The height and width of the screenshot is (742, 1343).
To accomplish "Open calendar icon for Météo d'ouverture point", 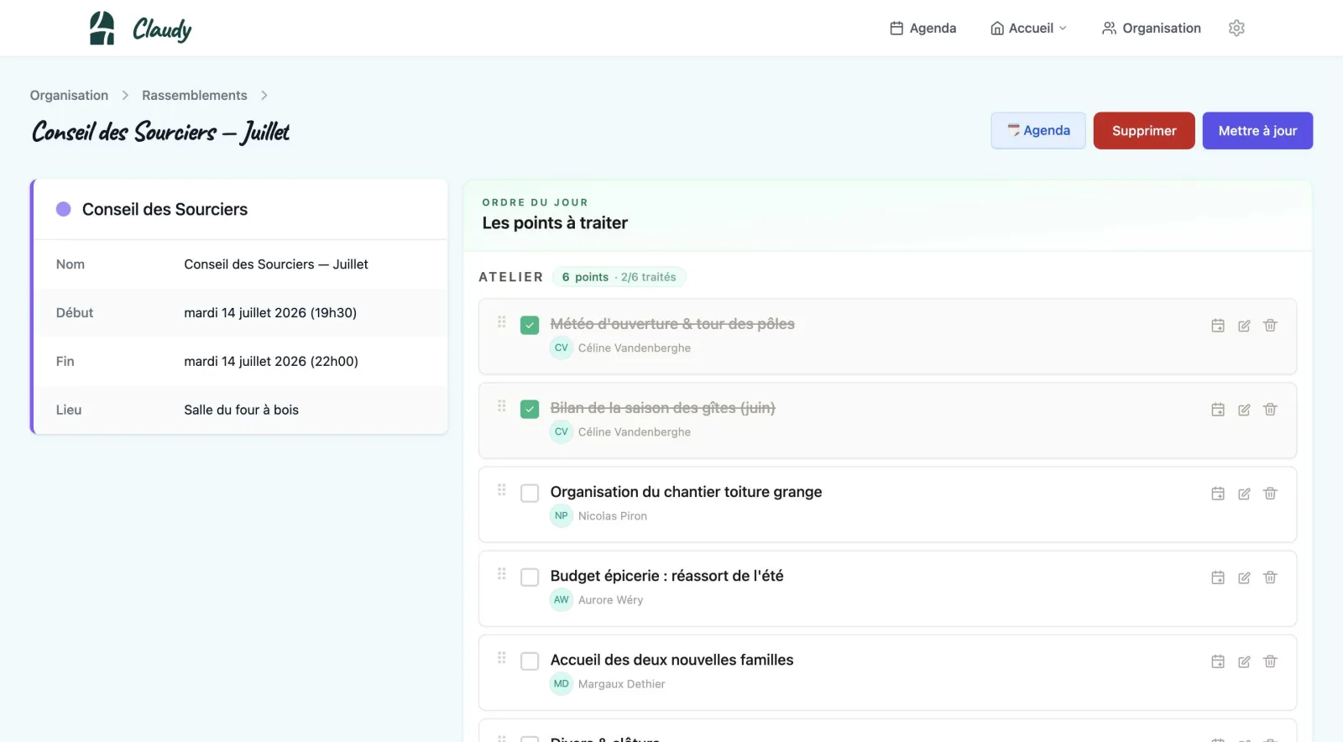I will 1218,326.
